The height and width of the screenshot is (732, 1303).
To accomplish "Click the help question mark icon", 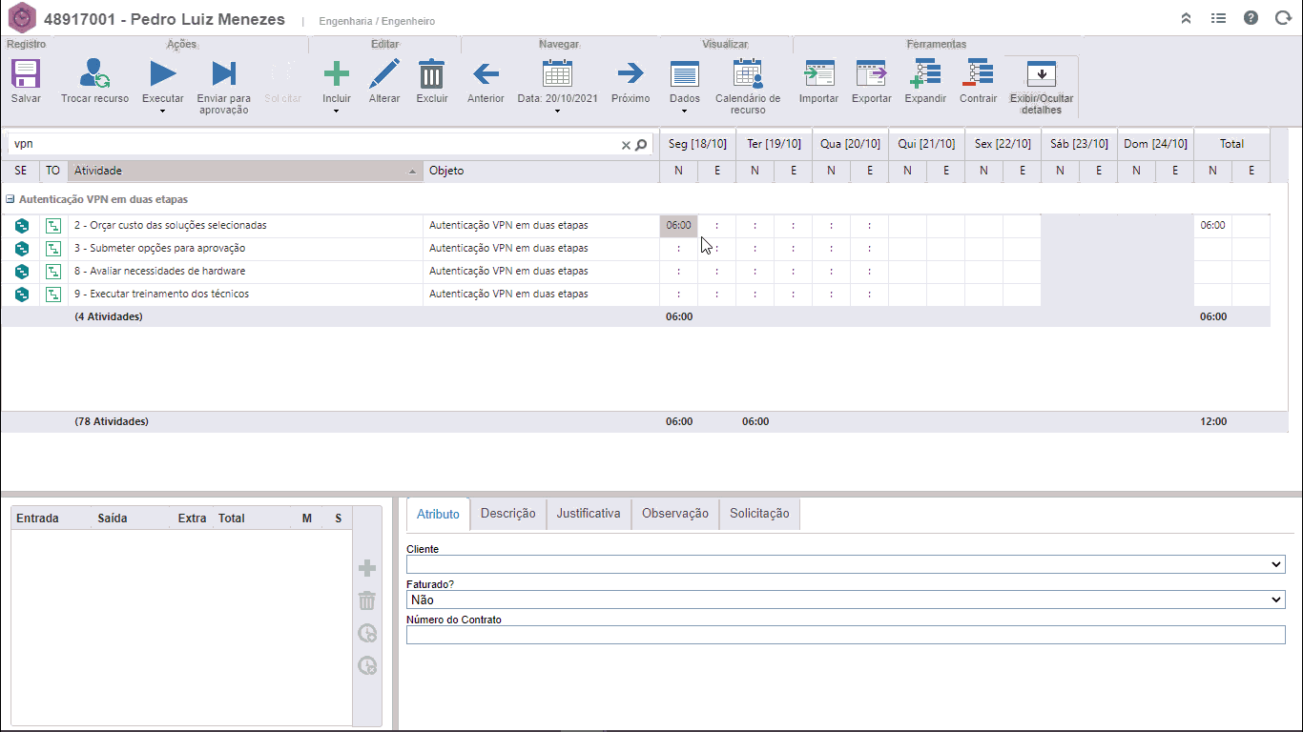I will [1251, 18].
